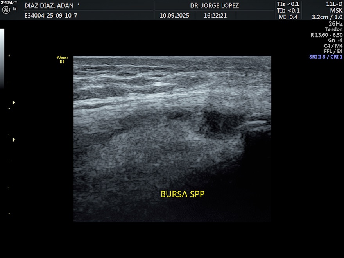This screenshot has height=258, width=344.
Task: Select the 11L-D probe label
Action: click(x=334, y=4)
